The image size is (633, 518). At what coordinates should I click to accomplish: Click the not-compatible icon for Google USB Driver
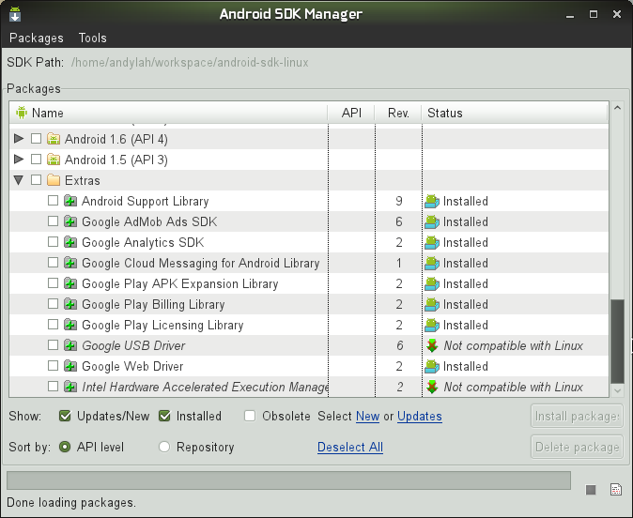click(x=432, y=345)
